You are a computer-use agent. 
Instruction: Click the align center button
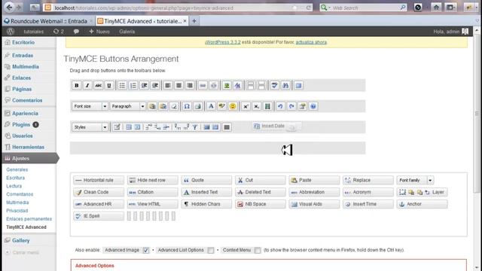coord(179,85)
